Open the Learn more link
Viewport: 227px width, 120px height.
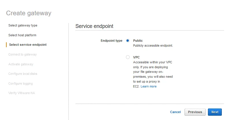point(148,86)
